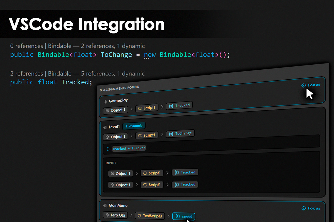Image resolution: width=334 pixels, height=222 pixels.
Task: Click the Focus button on the MainMenu card
Action: (x=311, y=208)
